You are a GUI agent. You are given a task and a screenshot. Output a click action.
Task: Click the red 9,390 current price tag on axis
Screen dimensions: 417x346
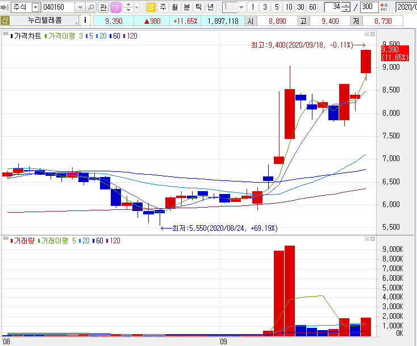395,53
